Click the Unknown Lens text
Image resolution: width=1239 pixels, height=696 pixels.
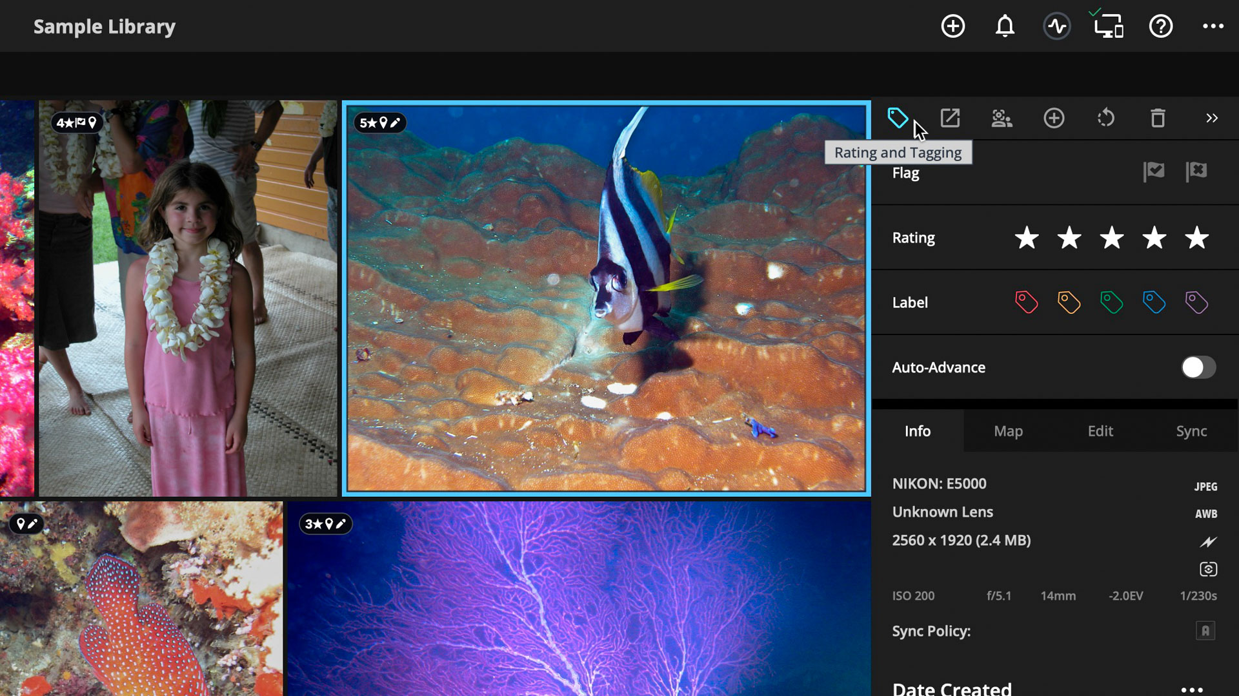coord(943,512)
